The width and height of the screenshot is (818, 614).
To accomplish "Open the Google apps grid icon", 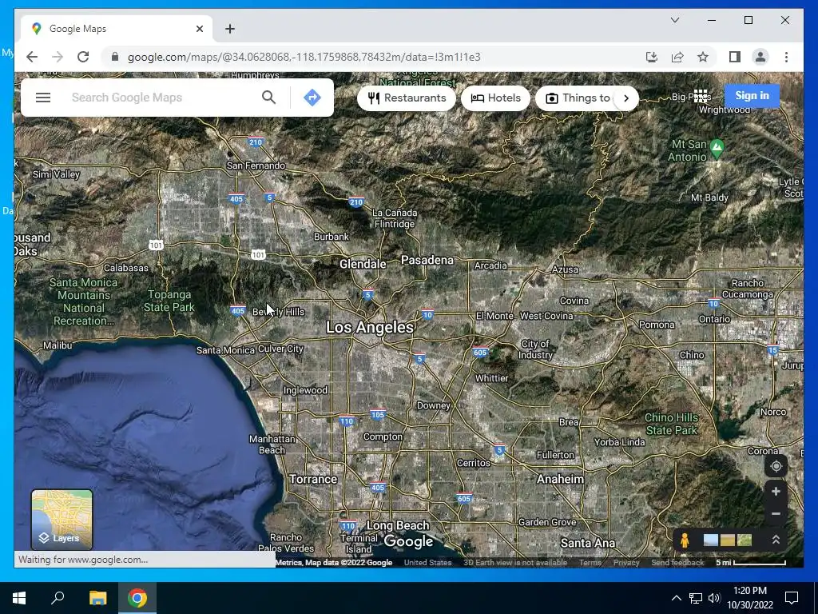I will tap(701, 96).
